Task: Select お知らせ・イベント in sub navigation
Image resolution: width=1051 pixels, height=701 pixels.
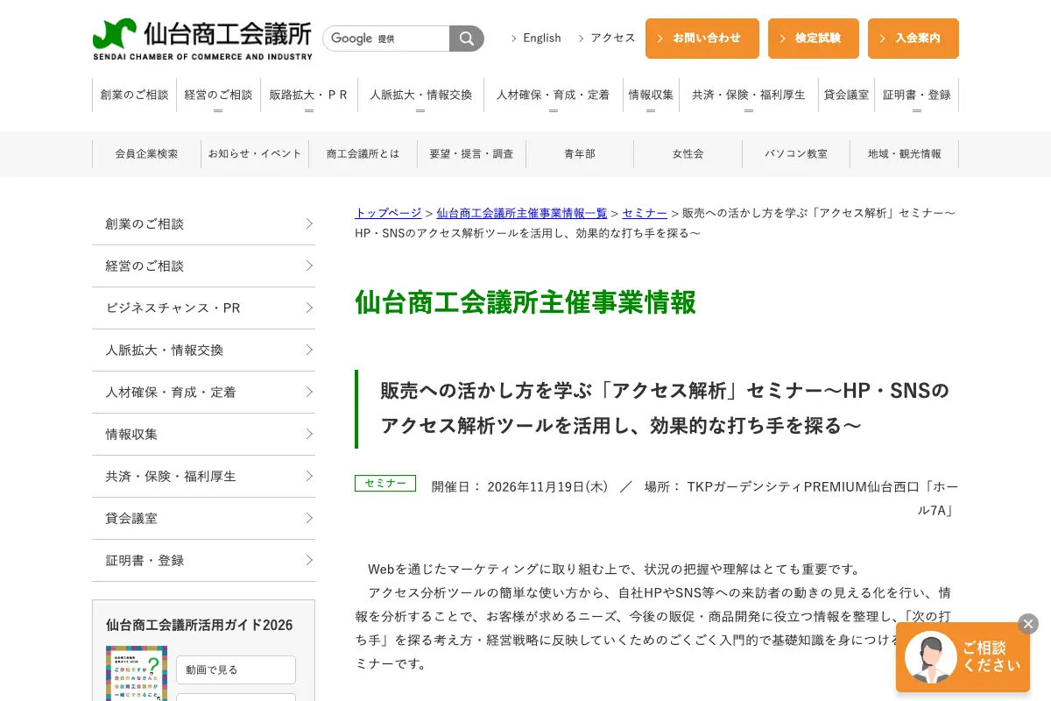Action: click(x=255, y=153)
